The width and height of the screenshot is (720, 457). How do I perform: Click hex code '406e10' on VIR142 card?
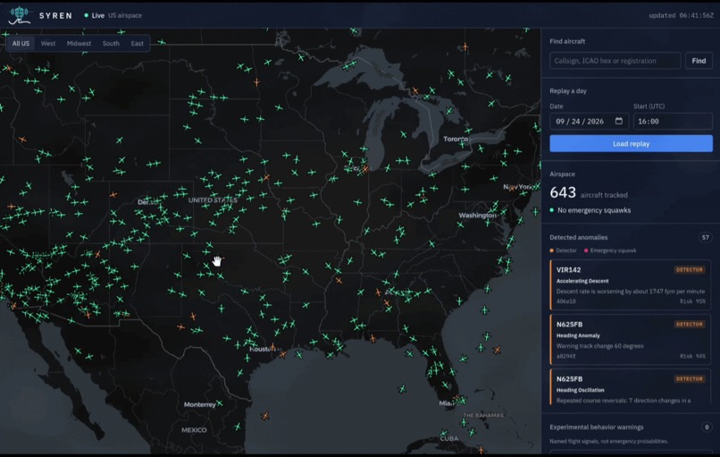[x=565, y=301]
